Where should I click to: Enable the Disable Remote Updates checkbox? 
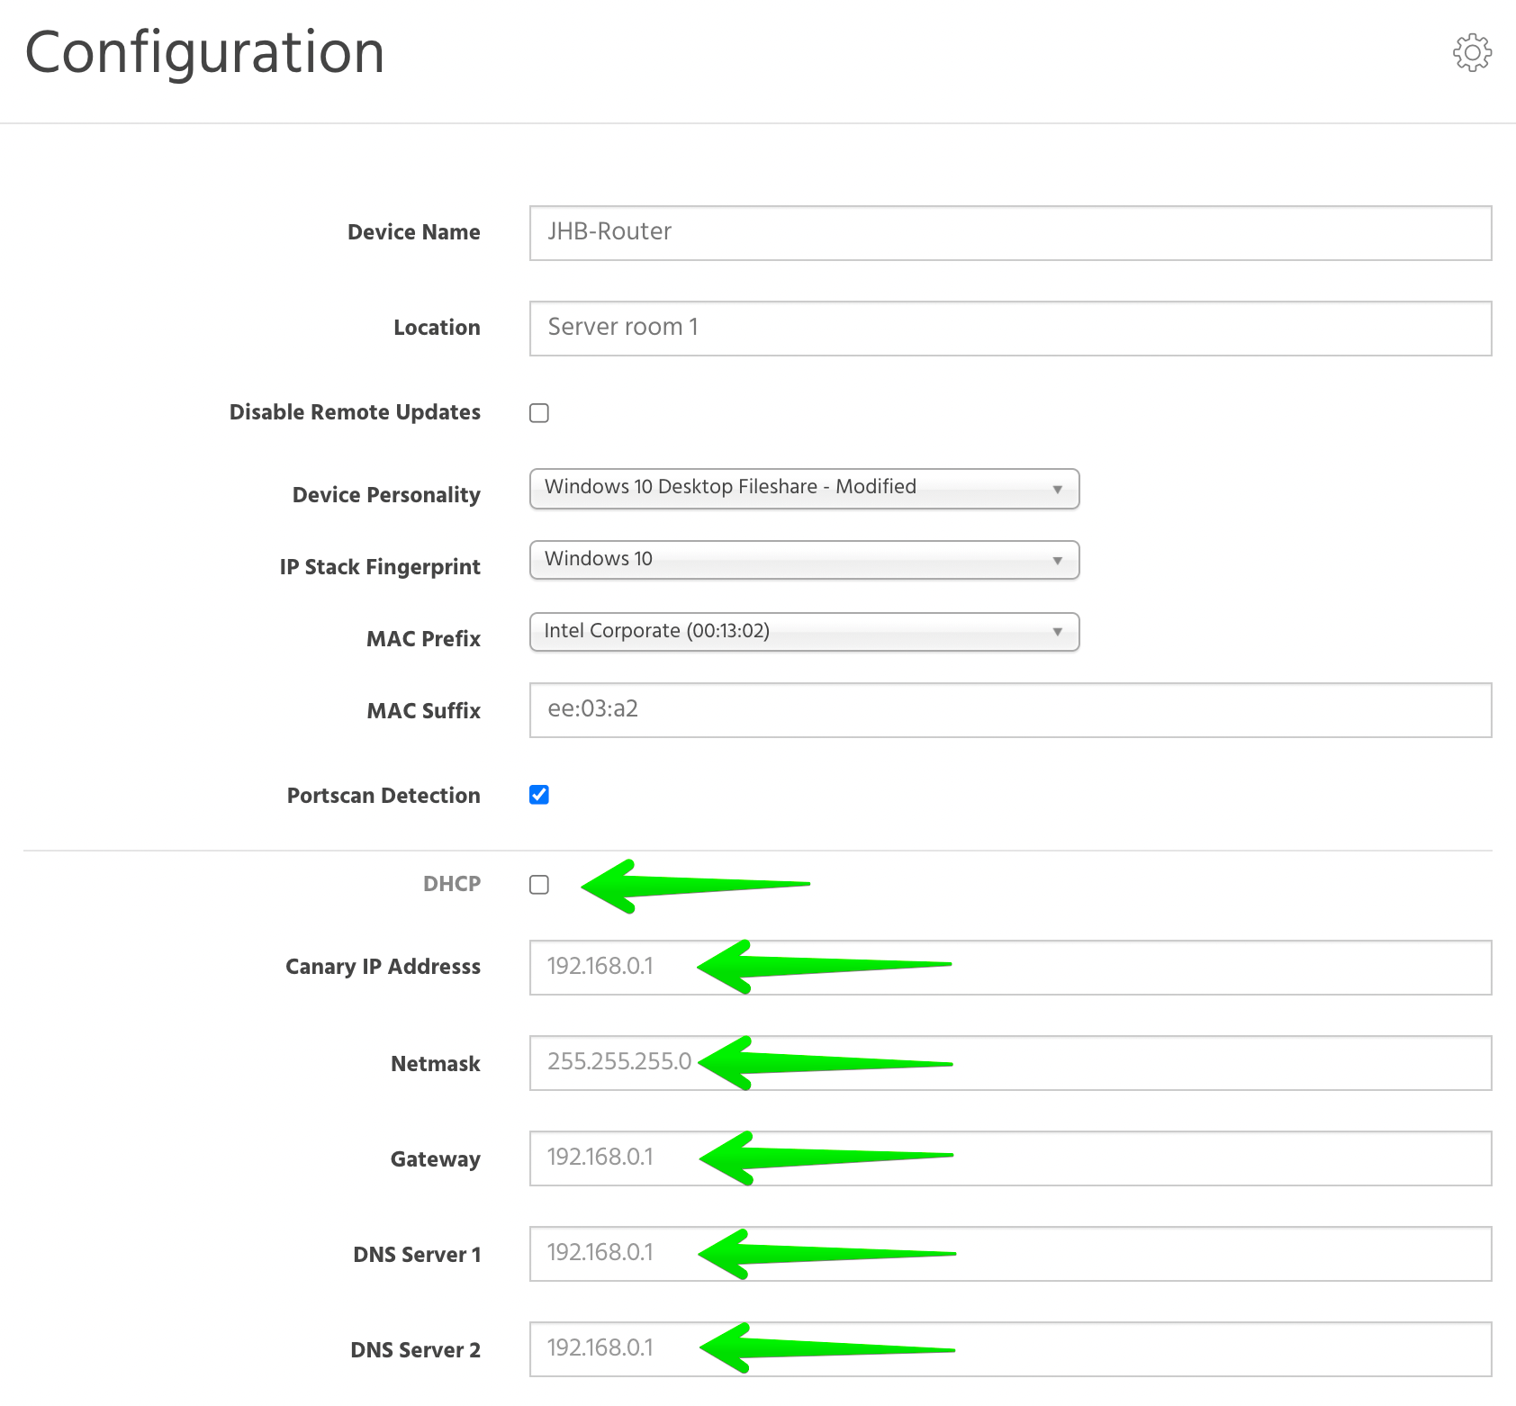539,412
